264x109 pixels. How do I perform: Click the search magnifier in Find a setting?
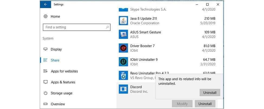point(107,27)
